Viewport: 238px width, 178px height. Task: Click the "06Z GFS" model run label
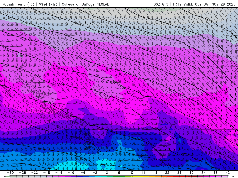pos(161,4)
